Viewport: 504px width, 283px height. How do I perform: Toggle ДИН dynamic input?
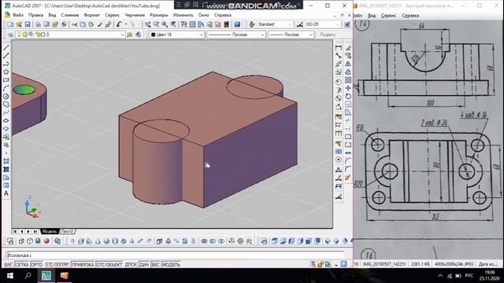tap(144, 265)
